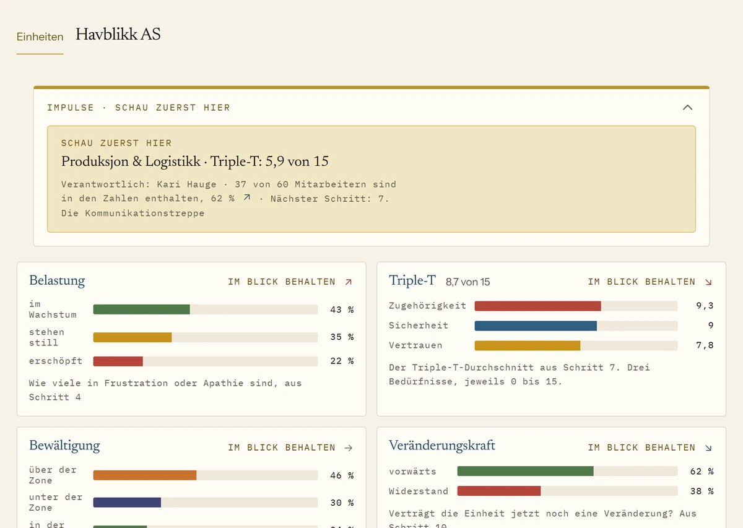Collapse the Impulse panel with the chevron
Image resolution: width=743 pixels, height=528 pixels.
(687, 107)
